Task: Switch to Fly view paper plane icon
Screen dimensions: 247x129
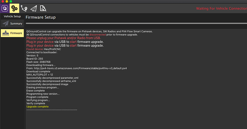Action: 34,9
